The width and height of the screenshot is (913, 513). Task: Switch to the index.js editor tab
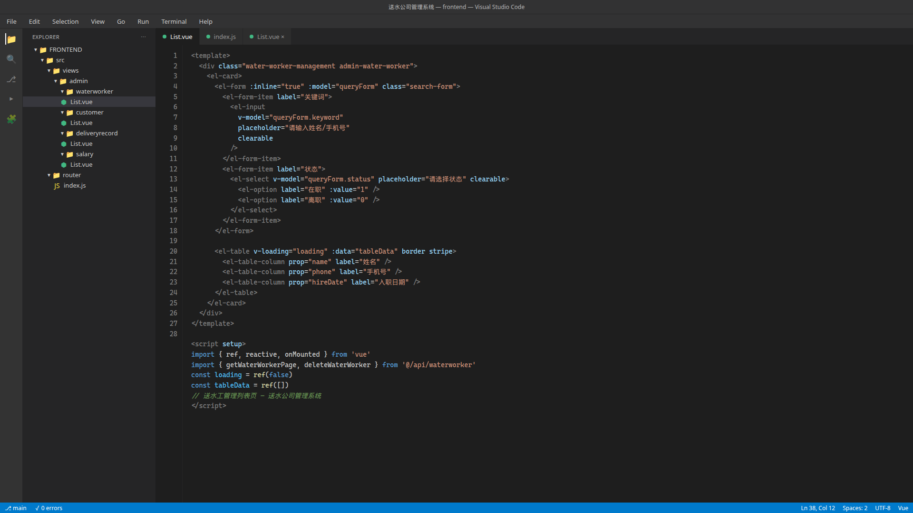[x=221, y=37]
